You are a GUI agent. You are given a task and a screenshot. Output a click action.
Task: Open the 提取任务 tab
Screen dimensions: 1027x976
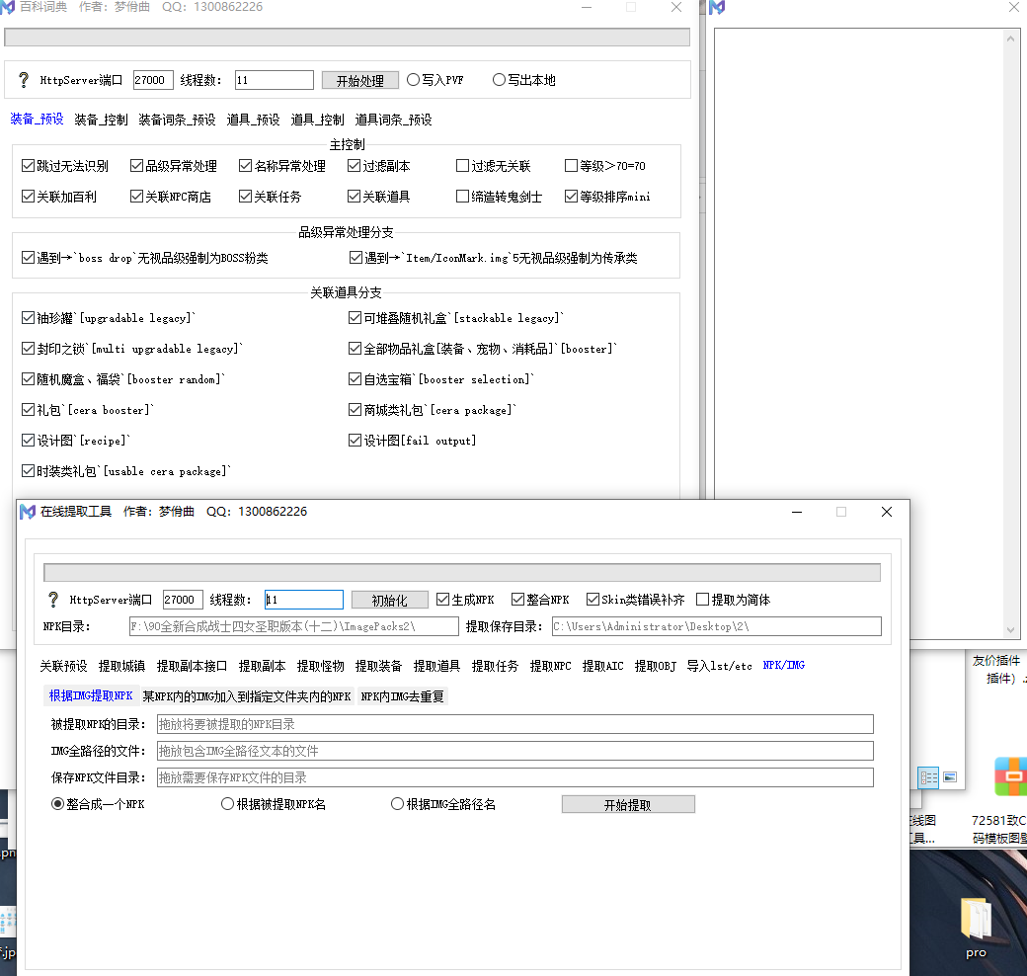click(x=495, y=666)
